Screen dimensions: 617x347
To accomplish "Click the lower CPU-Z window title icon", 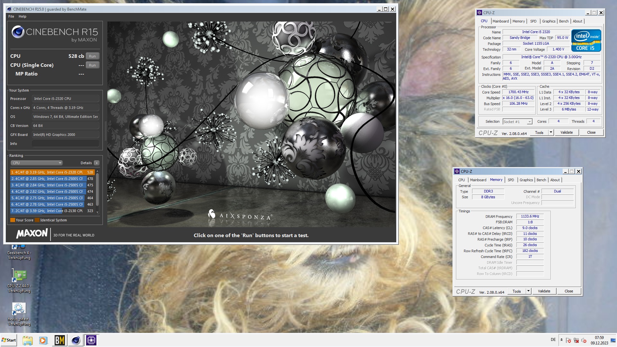I will coord(457,171).
